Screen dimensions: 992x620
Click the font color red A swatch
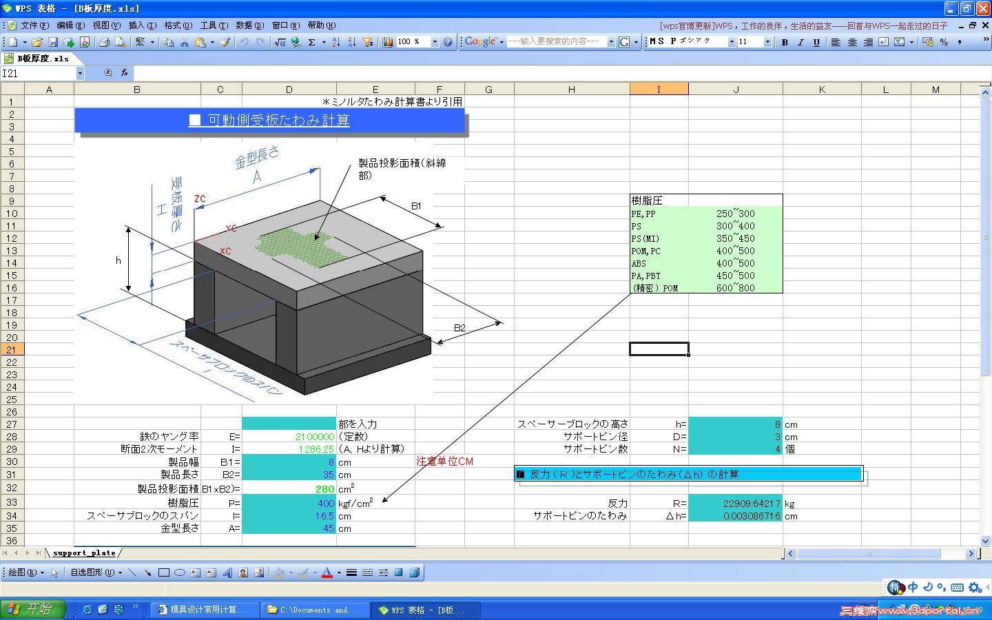click(x=327, y=572)
